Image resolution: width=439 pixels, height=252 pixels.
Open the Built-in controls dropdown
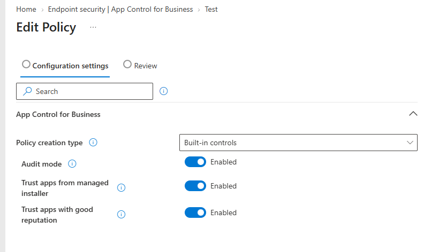coord(298,143)
